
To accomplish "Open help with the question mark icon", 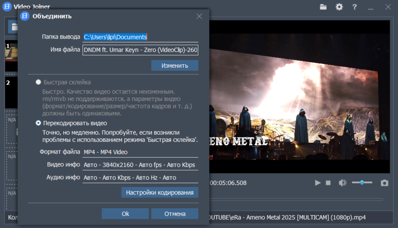I will (354, 7).
